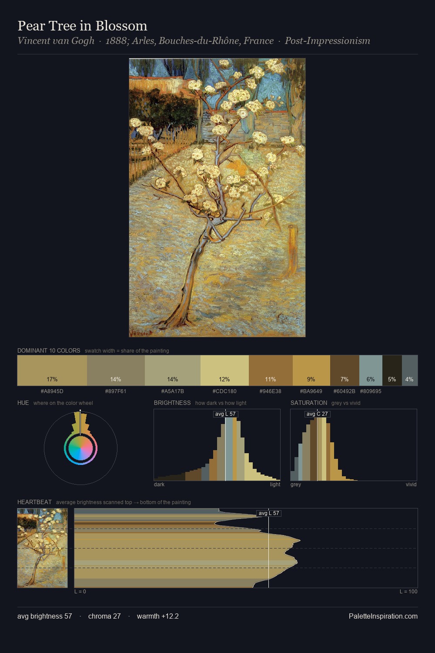
Task: Click the 'light' axis label under brightness chart
Action: (275, 485)
